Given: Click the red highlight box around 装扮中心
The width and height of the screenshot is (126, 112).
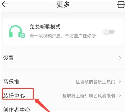Looking at the screenshot, I should tap(18, 94).
